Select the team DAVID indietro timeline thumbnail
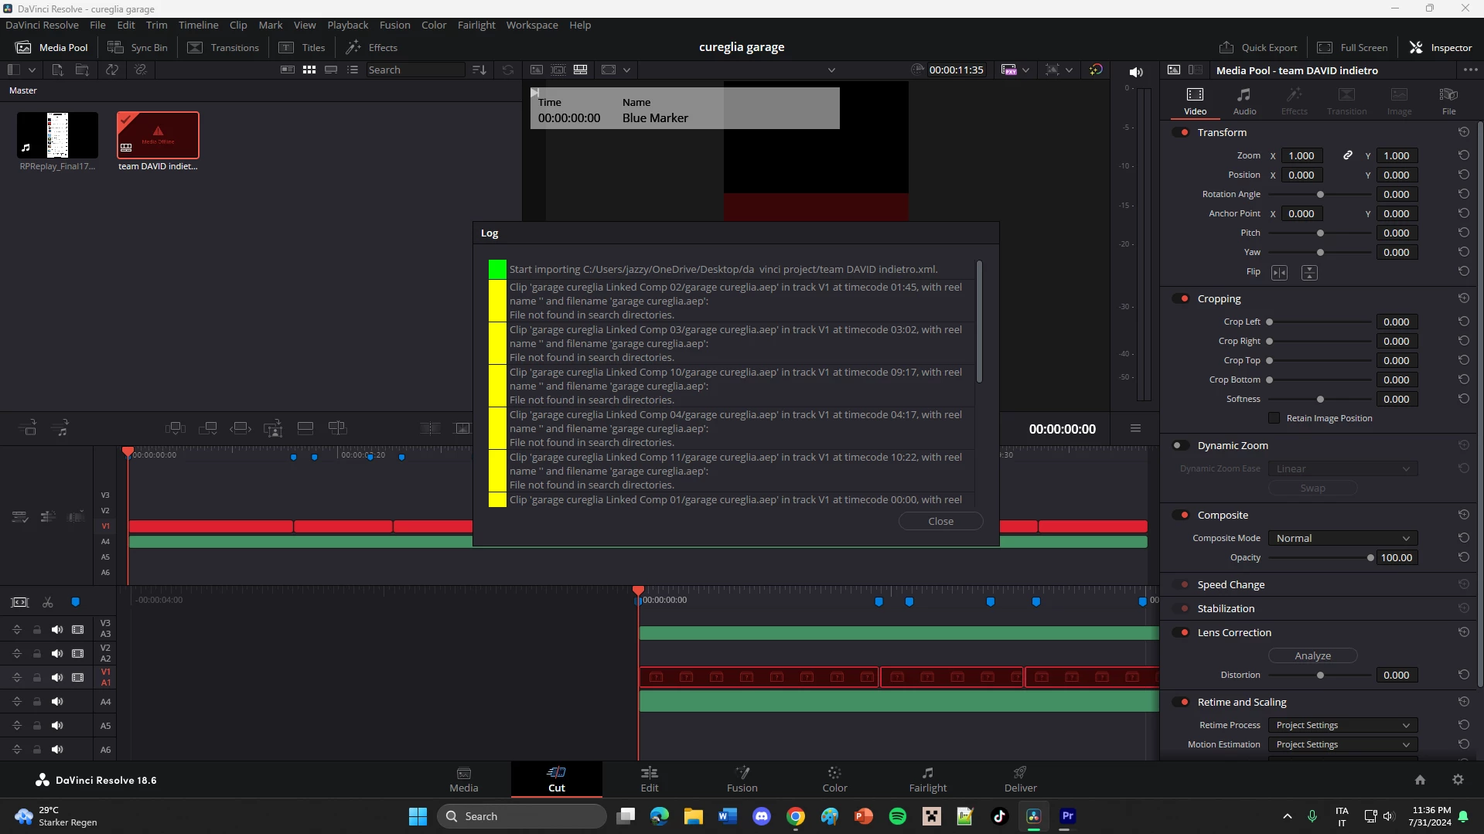Viewport: 1484px width, 834px height. click(x=158, y=135)
